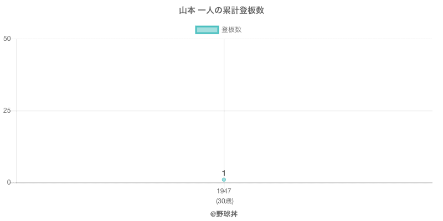Click empty plot area left of data point
Screen dimensions: 443x221
point(111,144)
